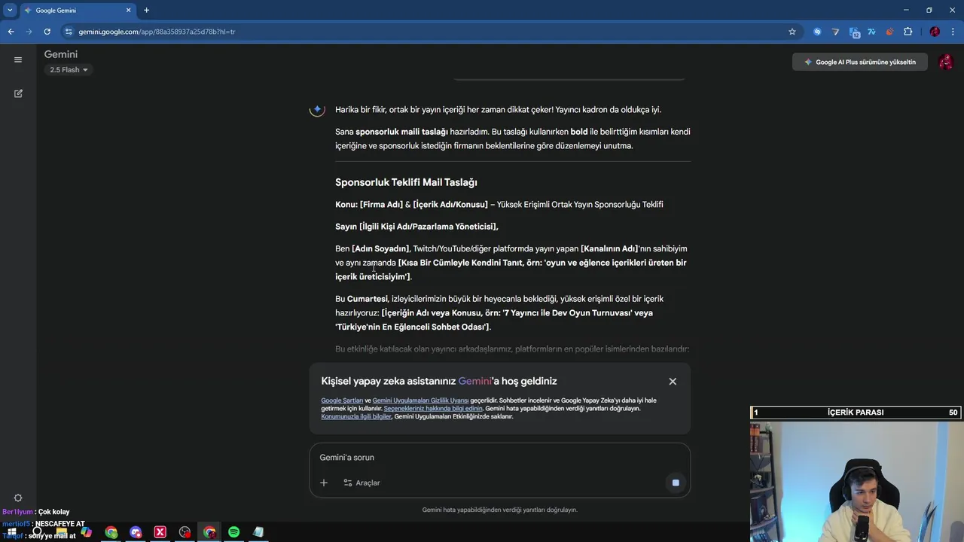Open the grey triangle extension icon
Viewport: 964px width, 542px height.
tap(835, 32)
